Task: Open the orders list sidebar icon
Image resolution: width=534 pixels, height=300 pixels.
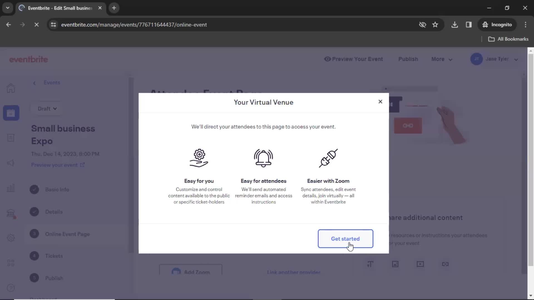Action: (x=11, y=138)
